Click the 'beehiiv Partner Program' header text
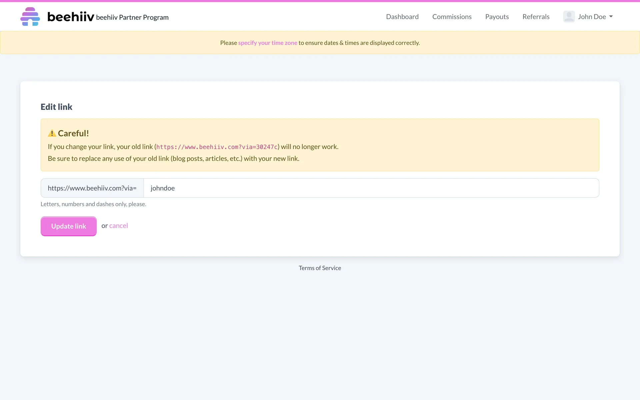Image resolution: width=640 pixels, height=400 pixels. click(132, 17)
